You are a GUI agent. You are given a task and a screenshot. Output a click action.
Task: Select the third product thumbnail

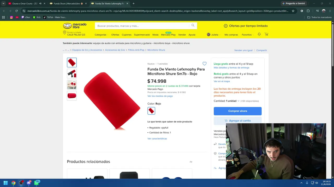(x=72, y=85)
